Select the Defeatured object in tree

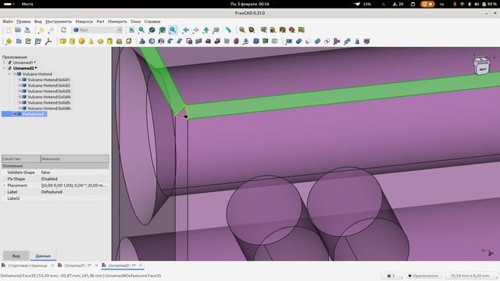pos(33,114)
